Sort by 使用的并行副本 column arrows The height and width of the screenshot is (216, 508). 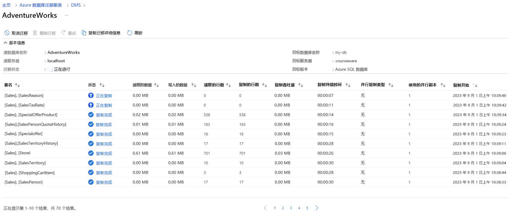(443, 85)
